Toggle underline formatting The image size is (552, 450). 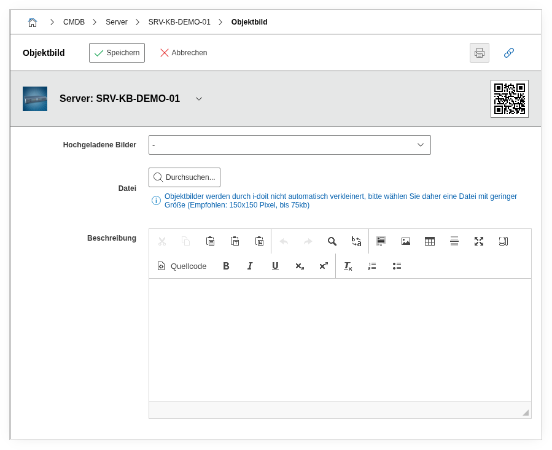275,266
